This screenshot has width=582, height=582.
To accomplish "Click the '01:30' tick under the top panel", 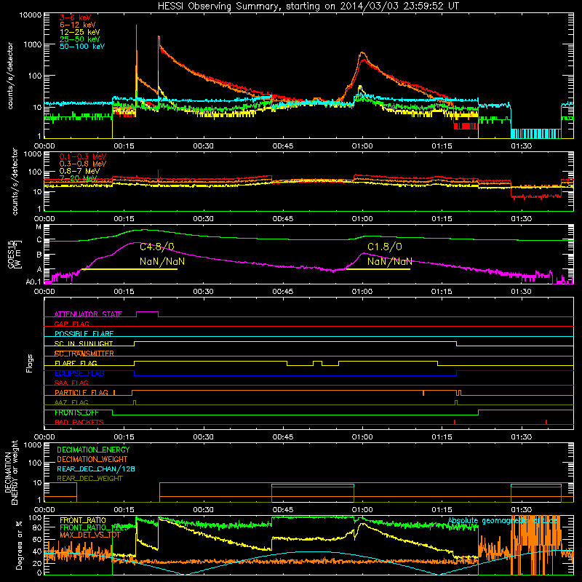I will tap(521, 146).
